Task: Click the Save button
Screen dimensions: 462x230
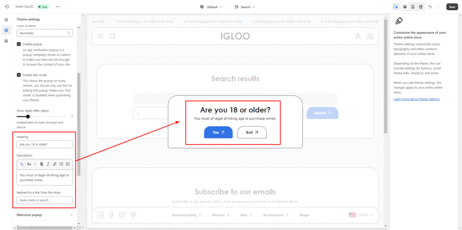Action: coord(452,7)
